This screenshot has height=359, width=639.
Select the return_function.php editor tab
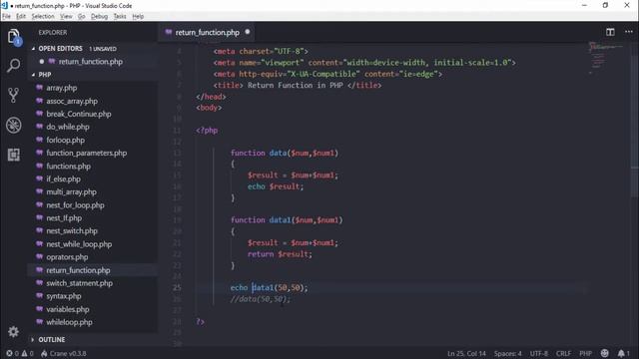207,32
